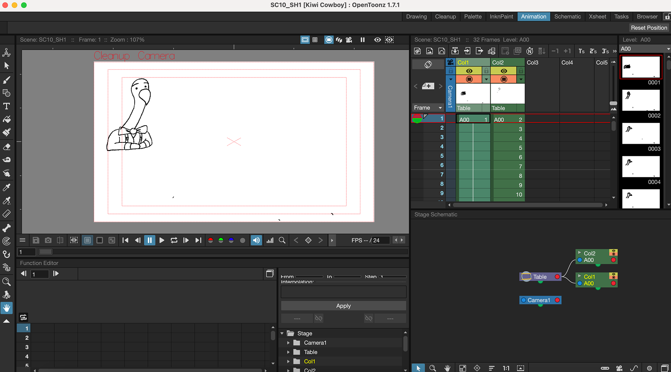
Task: Toggle the red channel display
Action: click(x=210, y=240)
